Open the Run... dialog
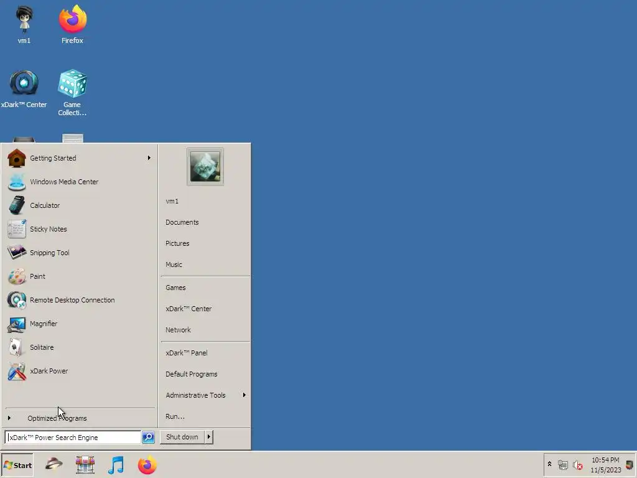637x478 pixels. (205, 416)
